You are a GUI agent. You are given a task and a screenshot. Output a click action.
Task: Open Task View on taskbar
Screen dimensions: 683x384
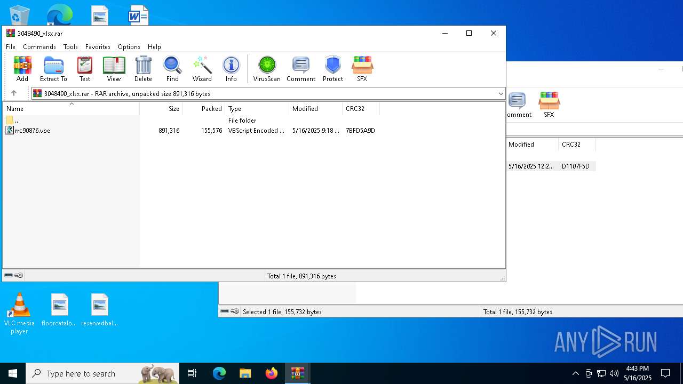pos(192,373)
